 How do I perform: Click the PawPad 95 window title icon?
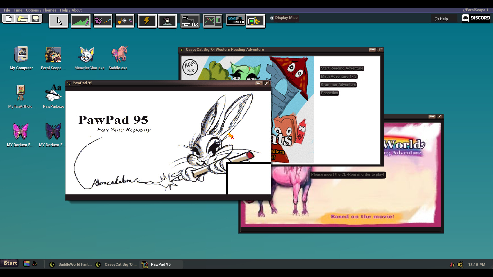[69, 83]
